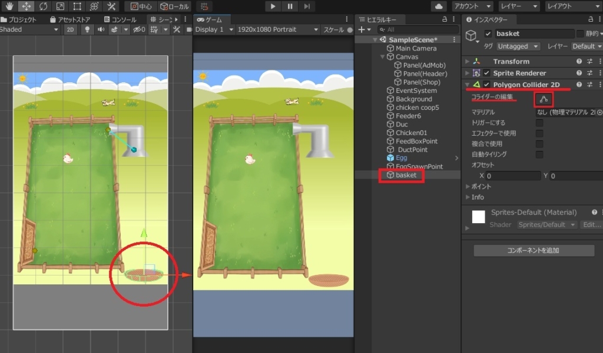Toggle scene lighting bulb icon
This screenshot has height=353, width=603.
tap(87, 29)
